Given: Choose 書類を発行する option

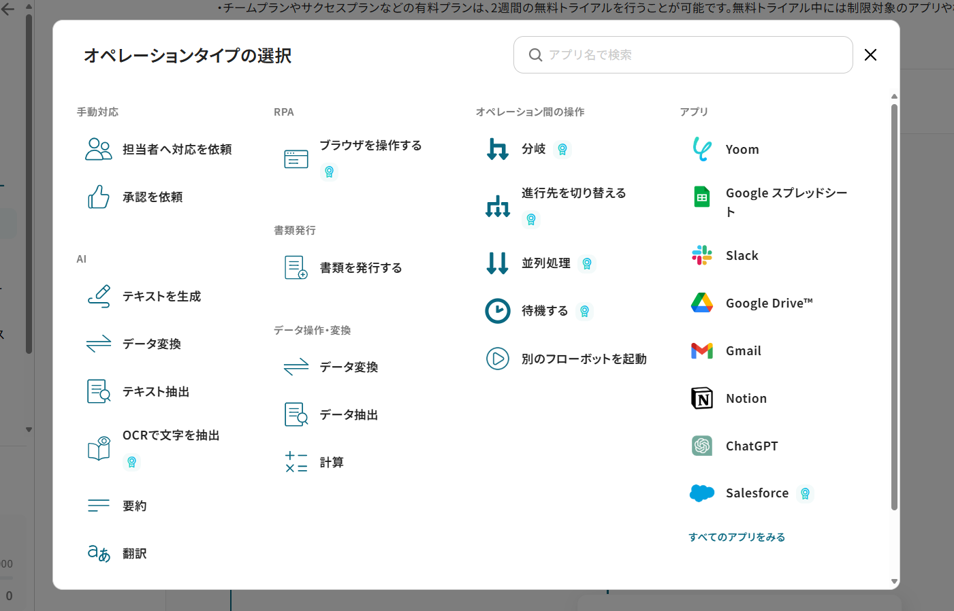Looking at the screenshot, I should click(361, 268).
